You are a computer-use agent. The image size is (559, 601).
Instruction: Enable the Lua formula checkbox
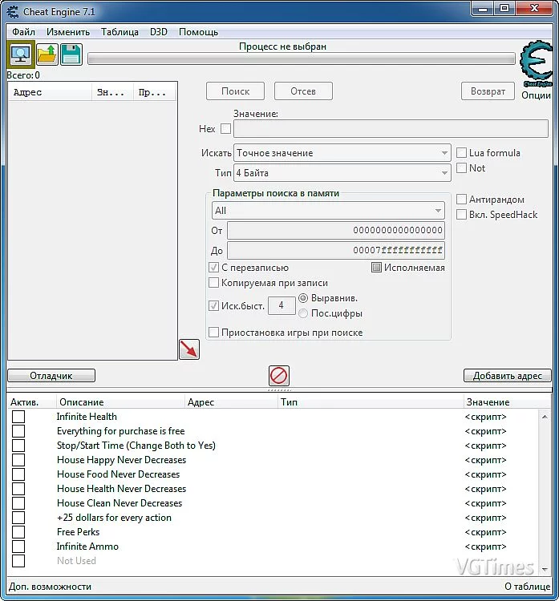point(461,152)
